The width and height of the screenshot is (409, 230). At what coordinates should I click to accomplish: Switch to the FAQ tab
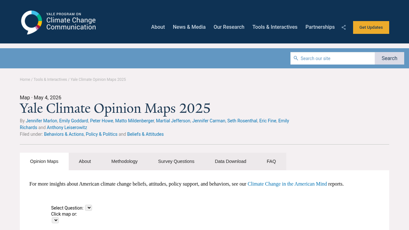(x=271, y=161)
